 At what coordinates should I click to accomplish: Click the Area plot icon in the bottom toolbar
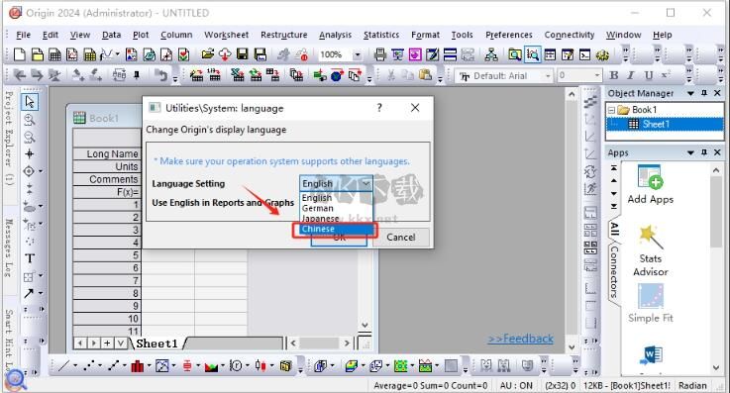tap(211, 366)
